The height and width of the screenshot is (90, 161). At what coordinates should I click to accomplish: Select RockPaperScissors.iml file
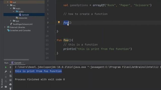(23, 24)
